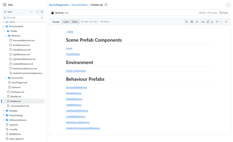Open the DoorBehaviour link in preview
The height and width of the screenshot is (142, 233).
pos(74,93)
